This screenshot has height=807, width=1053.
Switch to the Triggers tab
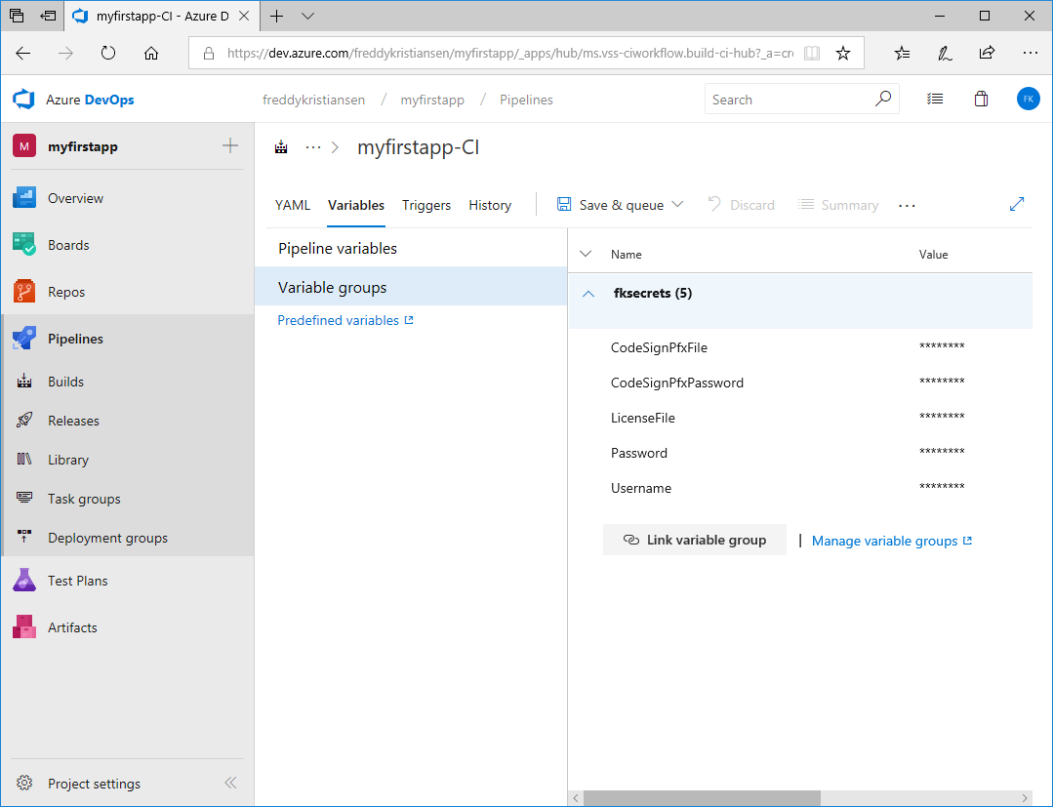coord(426,205)
